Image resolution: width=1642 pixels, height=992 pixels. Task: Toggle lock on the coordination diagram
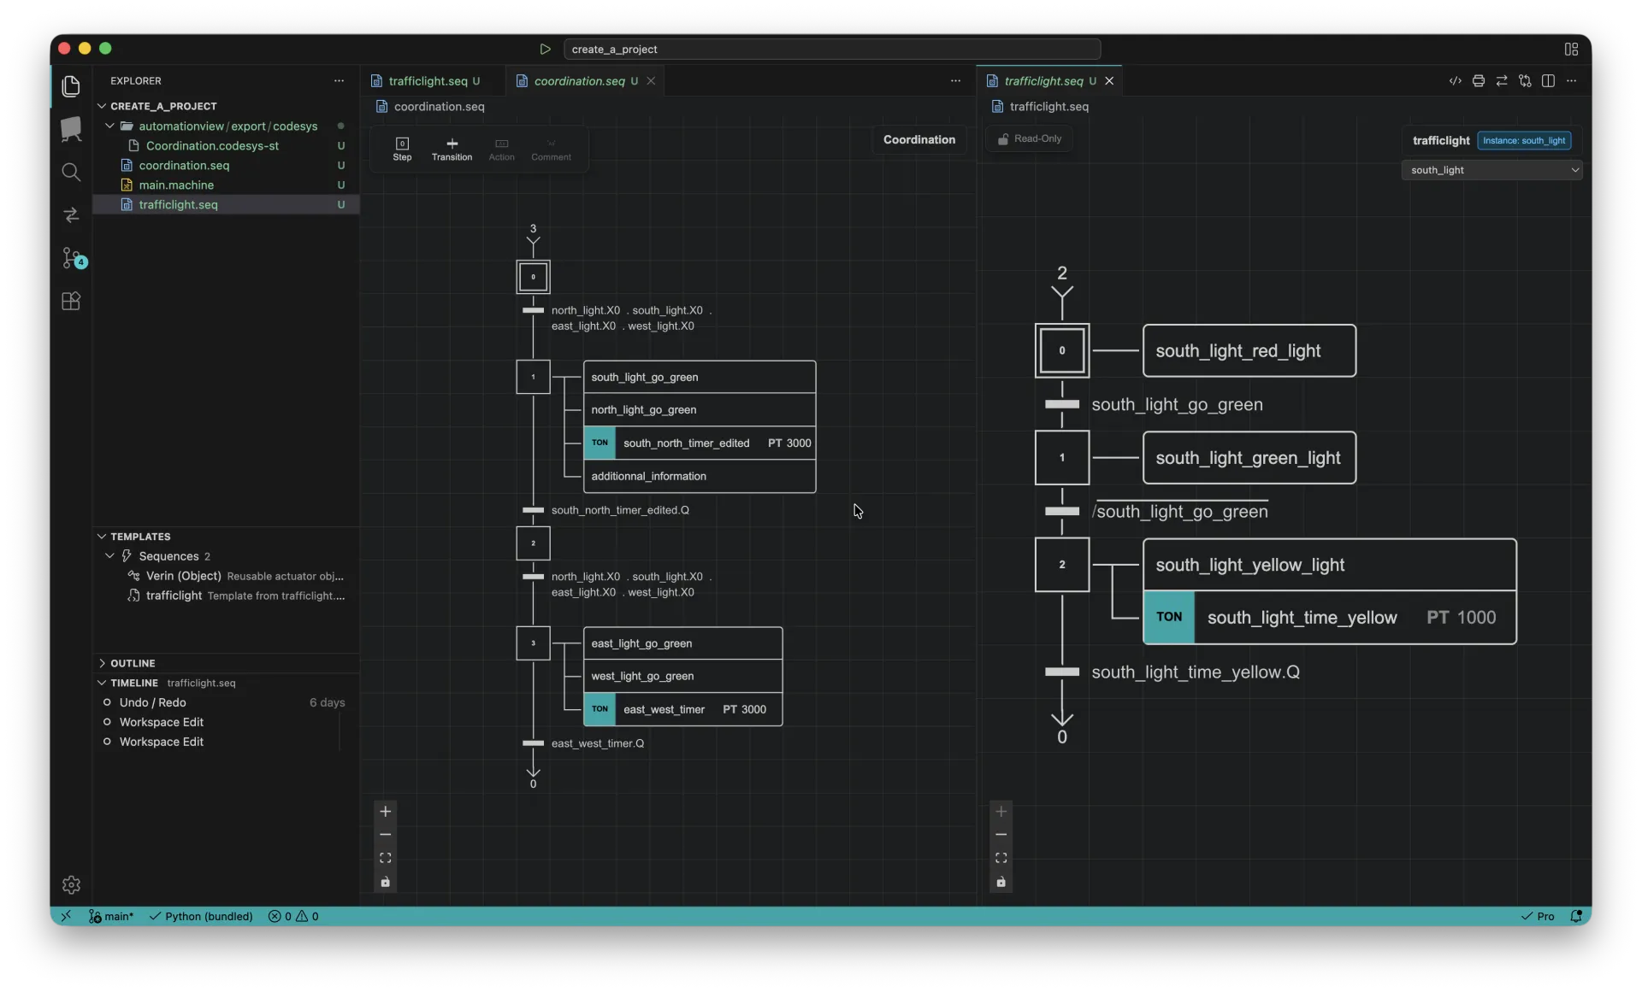[385, 882]
